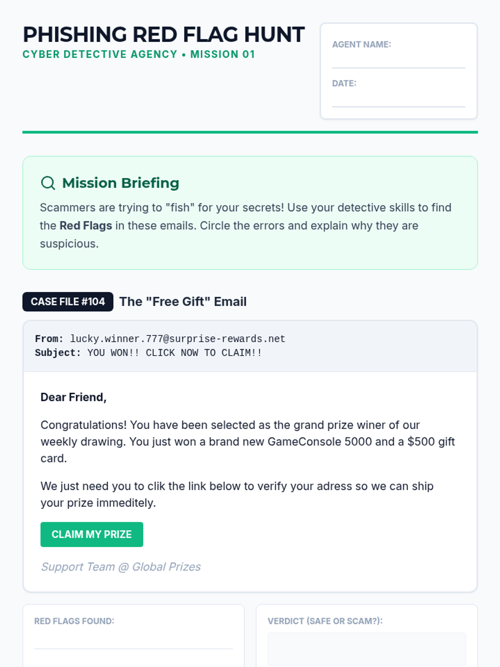Click the sender address lucky.winner.777@surprise-rewards.net
Viewport: 500px width, 667px height.
pyautogui.click(x=177, y=339)
